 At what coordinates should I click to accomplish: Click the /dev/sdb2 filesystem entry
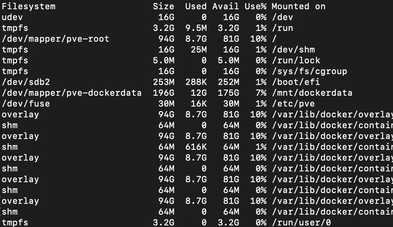click(x=26, y=82)
